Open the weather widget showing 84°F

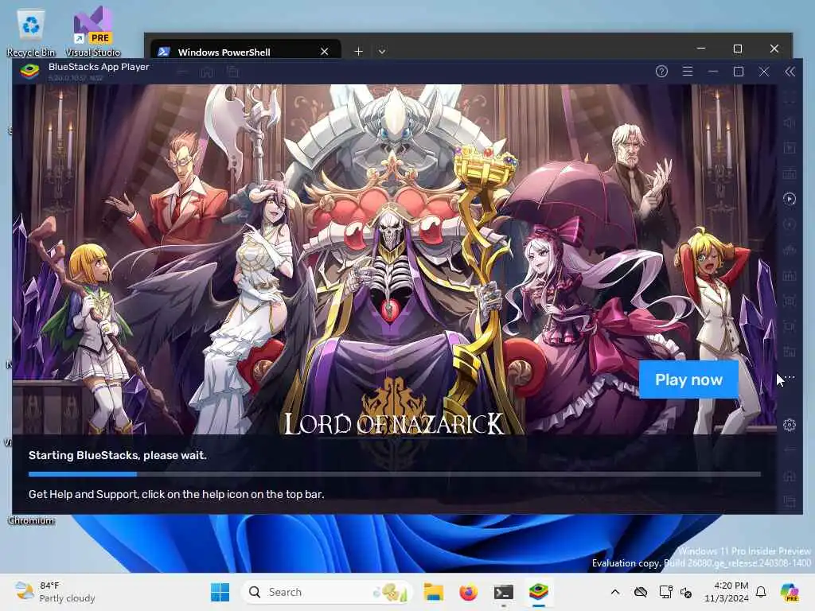(x=55, y=592)
